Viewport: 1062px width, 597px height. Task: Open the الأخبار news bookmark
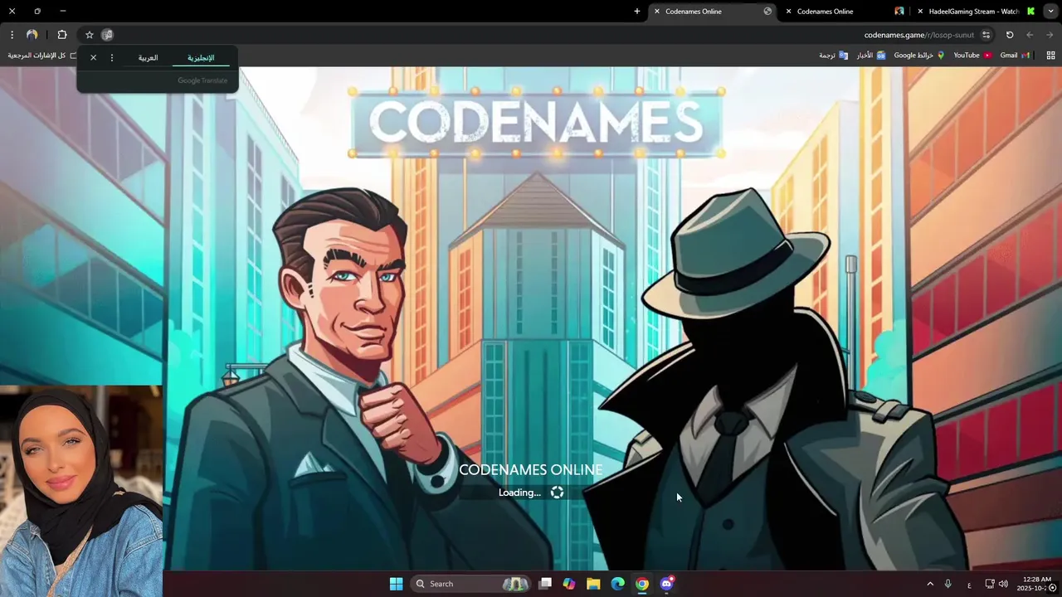click(871, 56)
